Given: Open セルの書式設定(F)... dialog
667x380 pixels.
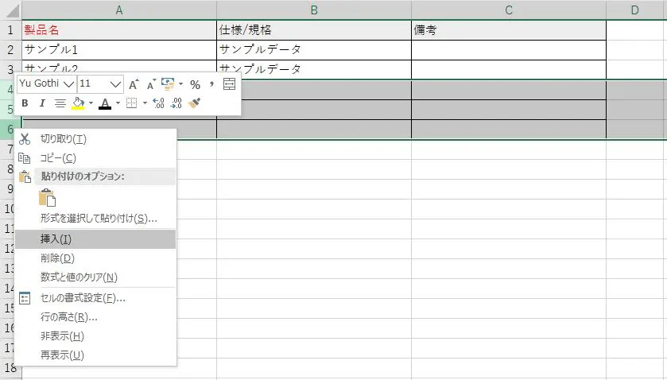Looking at the screenshot, I should pyautogui.click(x=83, y=298).
